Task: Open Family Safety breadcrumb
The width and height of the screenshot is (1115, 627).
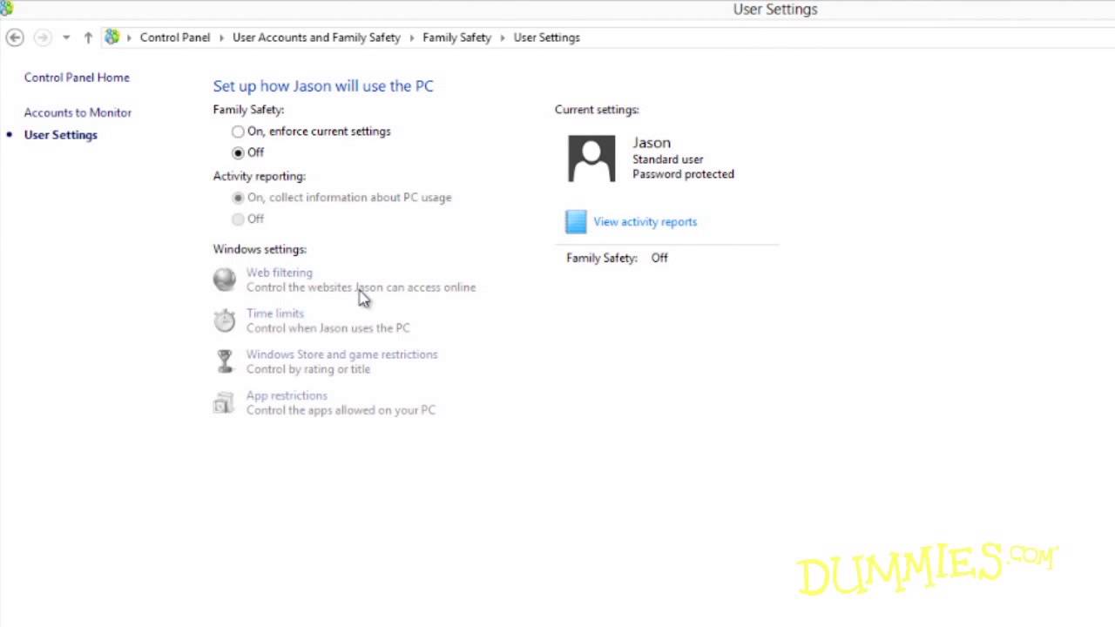Action: coord(457,37)
